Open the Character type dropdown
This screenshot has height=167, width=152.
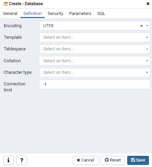tap(95, 72)
